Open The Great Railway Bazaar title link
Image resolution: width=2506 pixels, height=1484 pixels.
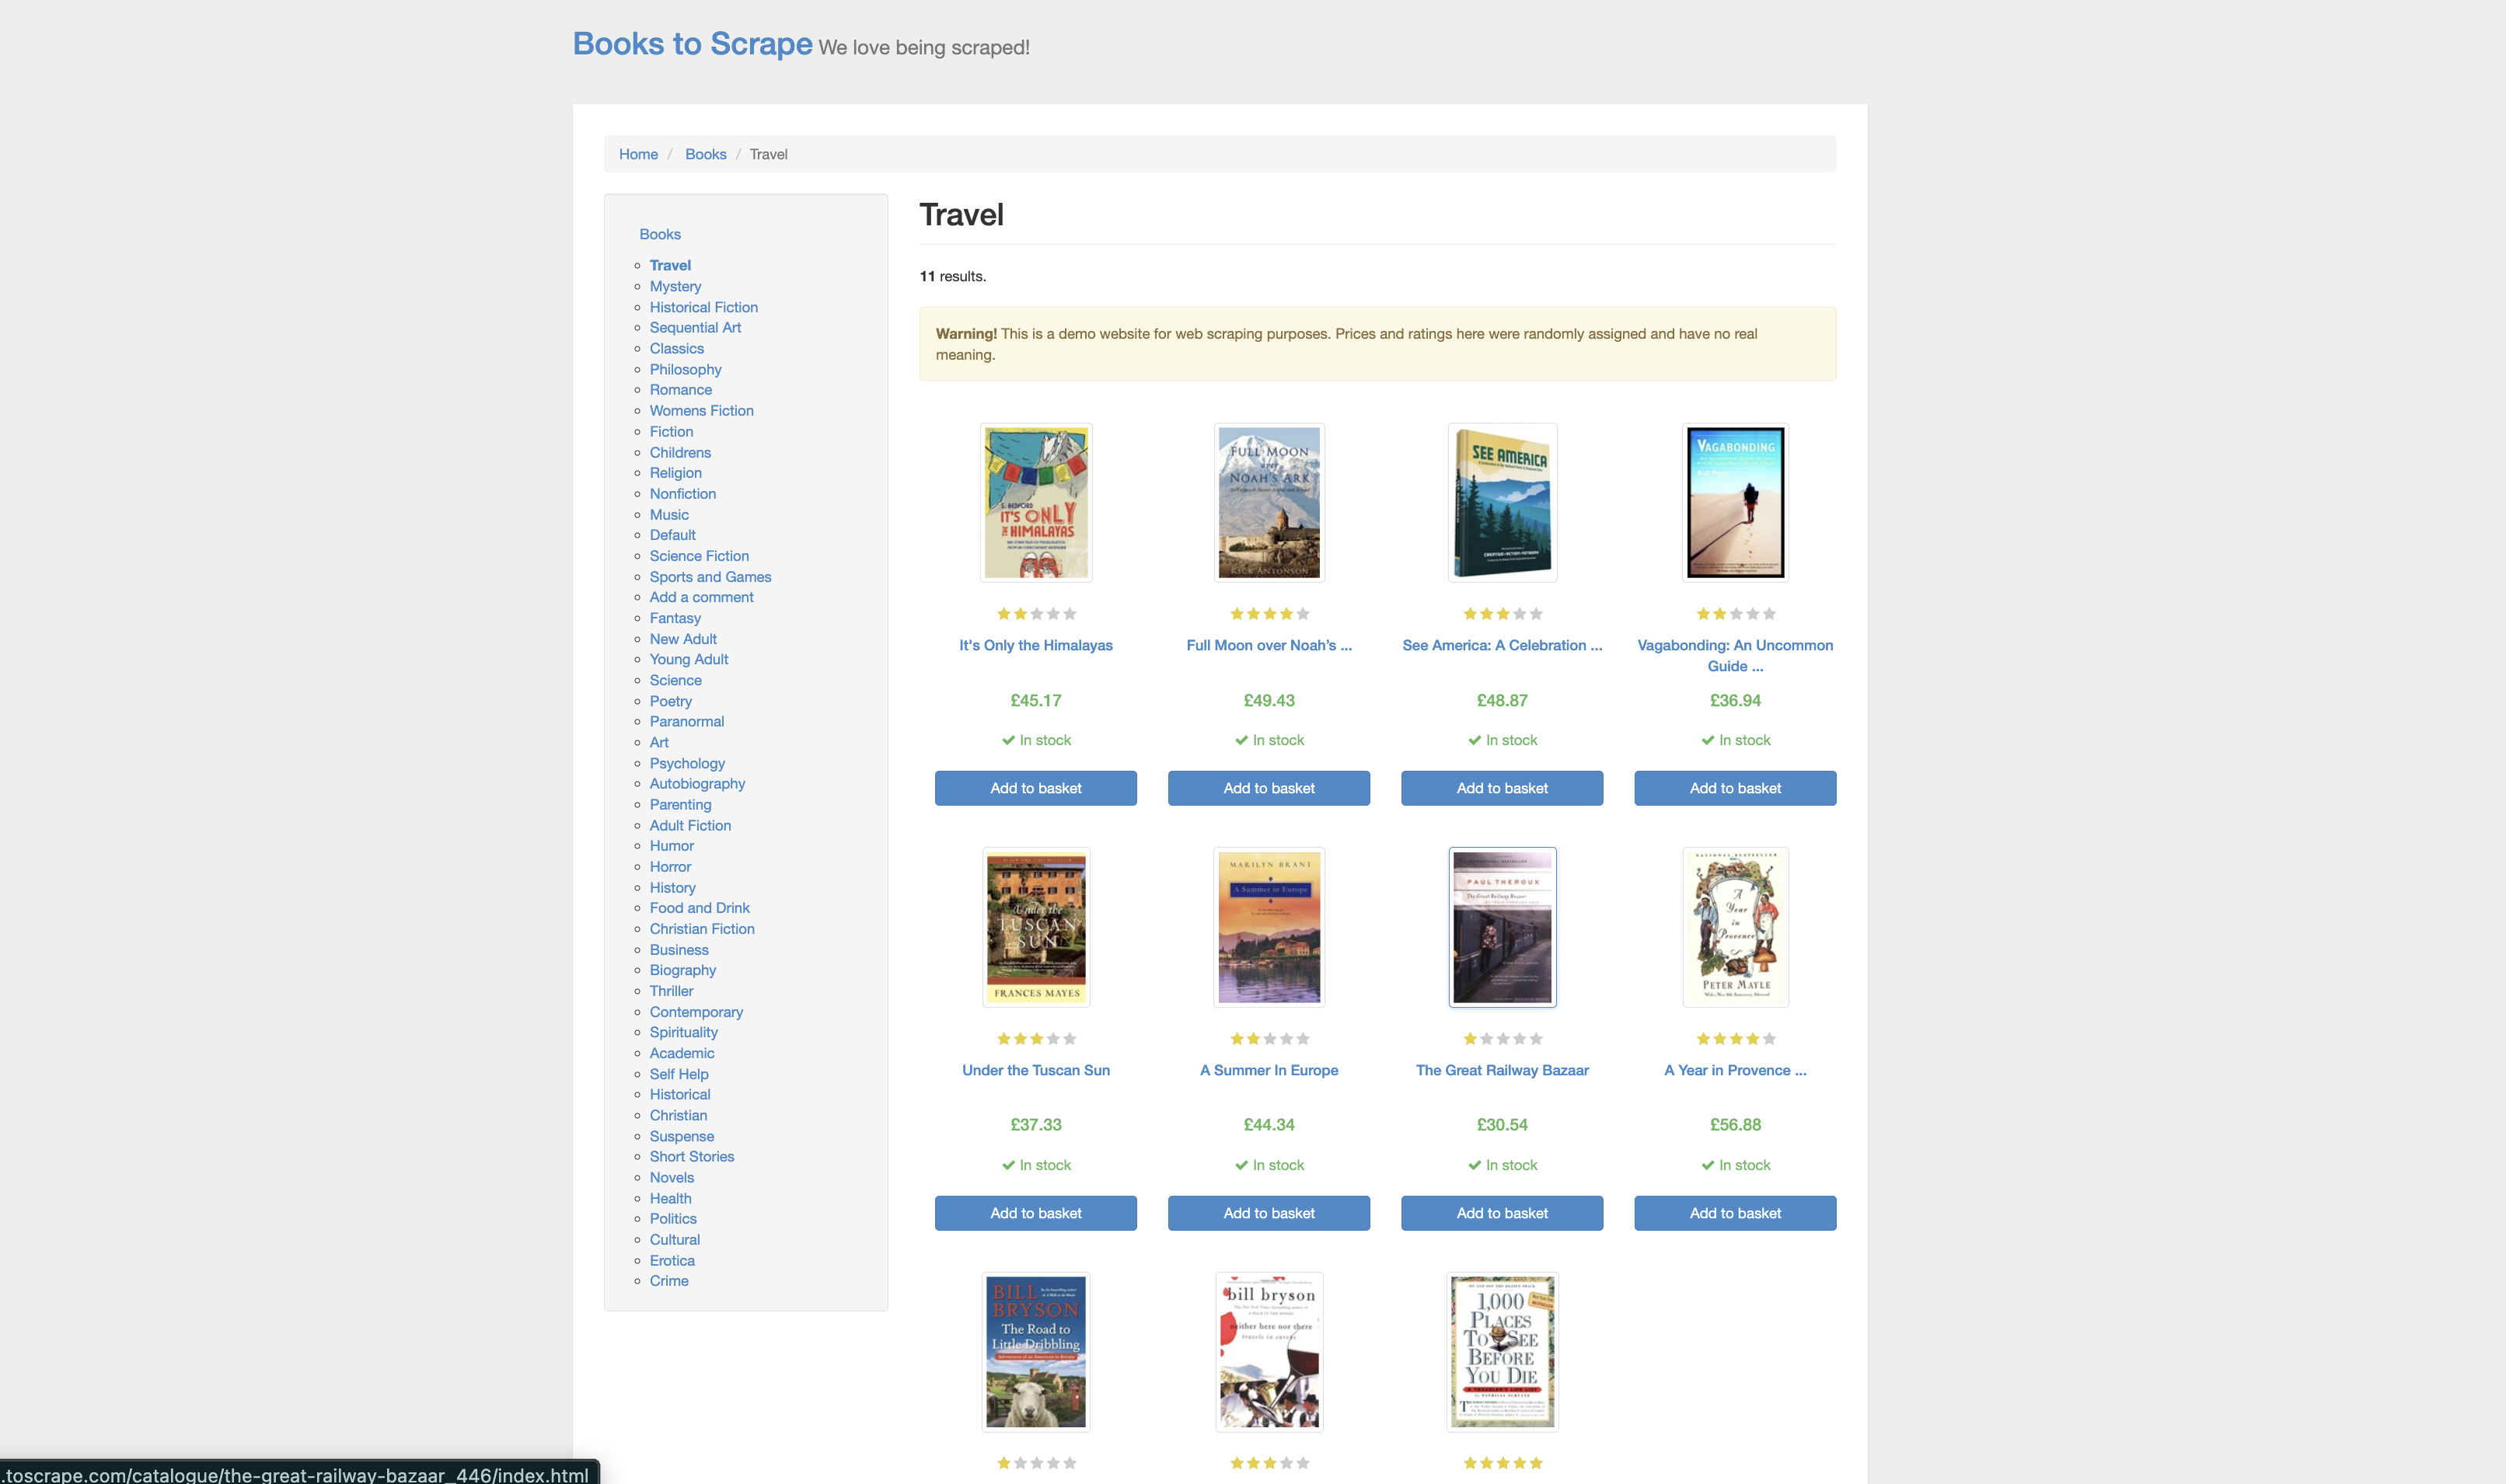[1502, 1070]
